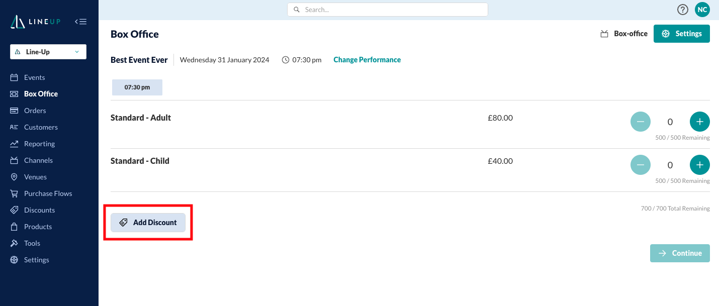The image size is (719, 306).
Task: Open Channels in the sidebar
Action: 38,160
